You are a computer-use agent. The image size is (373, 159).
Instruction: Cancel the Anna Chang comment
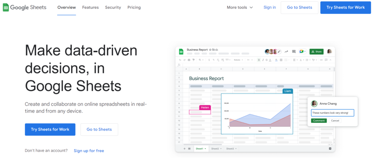[x=335, y=121]
